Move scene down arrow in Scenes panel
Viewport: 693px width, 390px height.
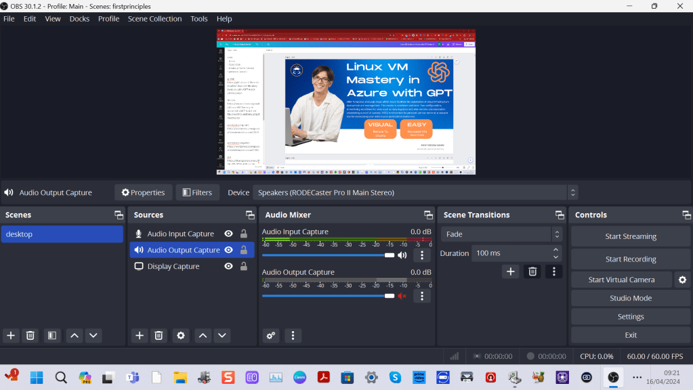[x=93, y=336]
